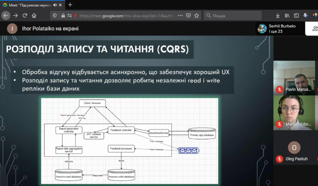Reload the Google Meet page
Viewport: 318px width, 186px height.
pos(25,16)
